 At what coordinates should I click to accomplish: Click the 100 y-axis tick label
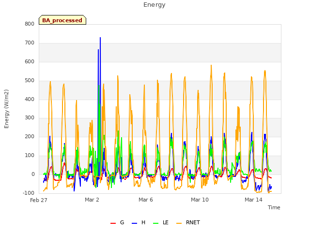[x=30, y=156]
